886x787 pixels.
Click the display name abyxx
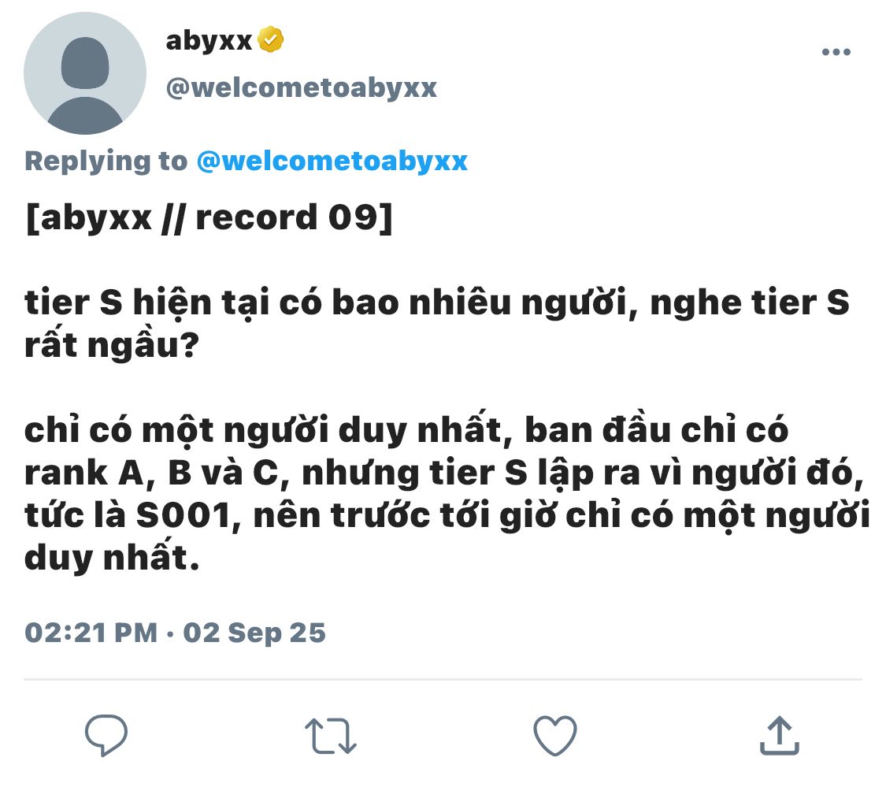(209, 40)
